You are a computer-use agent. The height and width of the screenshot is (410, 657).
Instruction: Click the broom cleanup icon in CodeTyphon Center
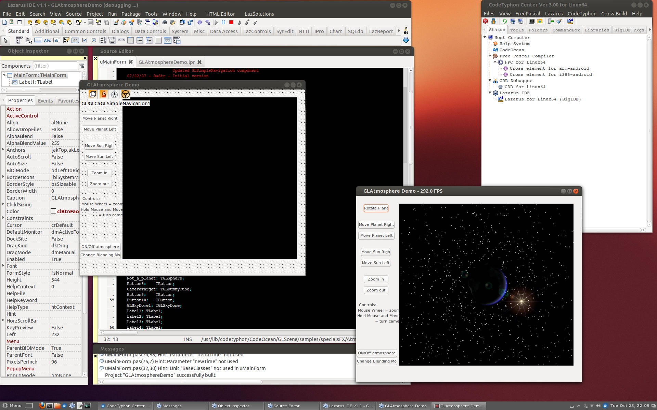click(x=559, y=21)
